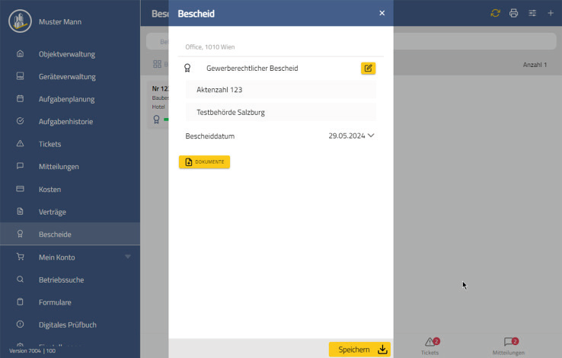Click the user avatar logo
562x358 pixels.
20,21
